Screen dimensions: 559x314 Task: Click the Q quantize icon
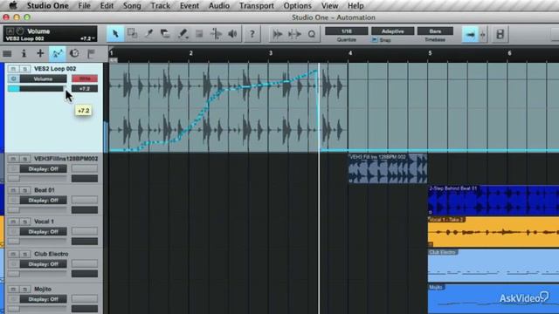(312, 34)
